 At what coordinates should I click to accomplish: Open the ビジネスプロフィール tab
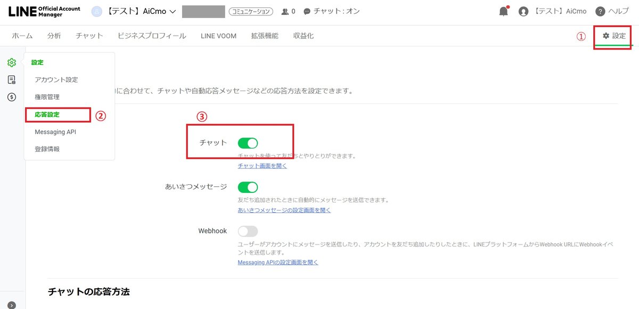(152, 36)
